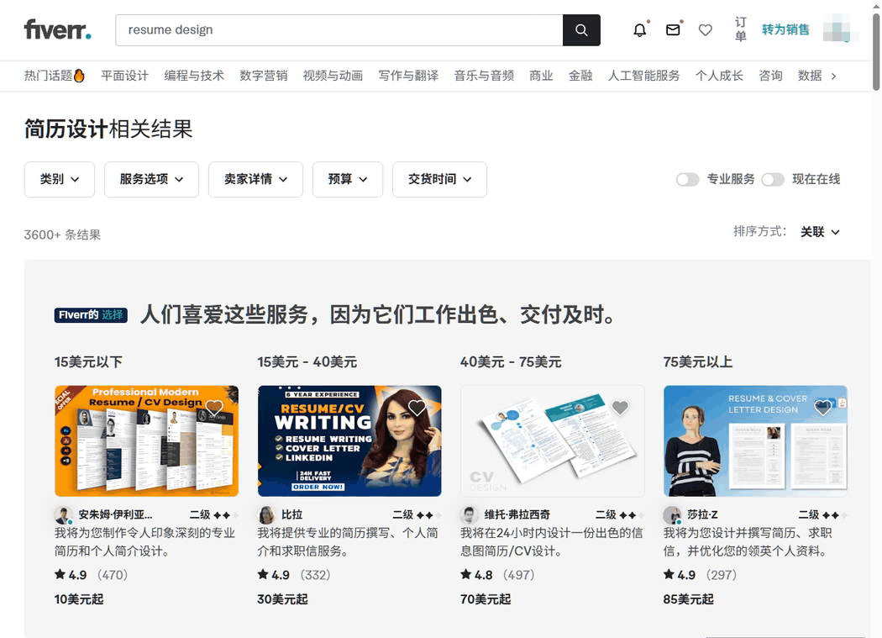Click the Fiverr logo
Image resolution: width=882 pixels, height=638 pixels.
point(57,29)
